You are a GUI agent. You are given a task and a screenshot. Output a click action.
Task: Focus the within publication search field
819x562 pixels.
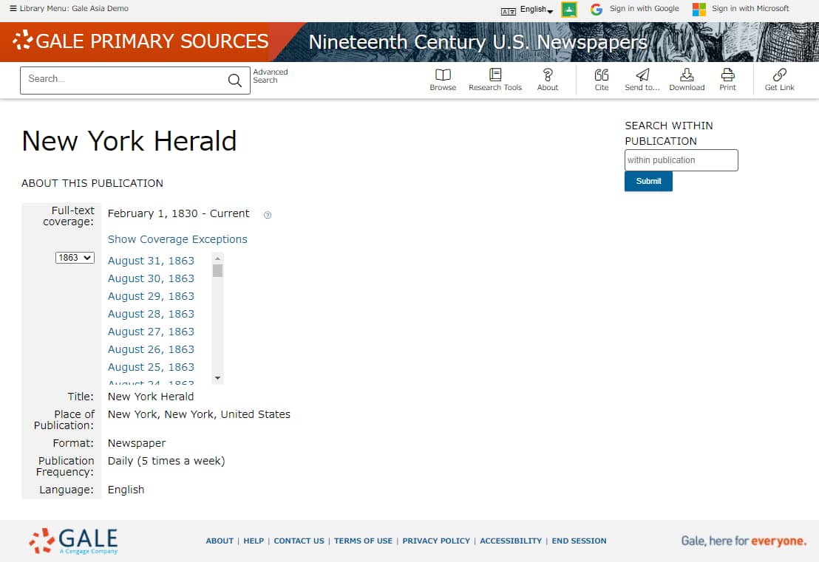click(x=681, y=160)
